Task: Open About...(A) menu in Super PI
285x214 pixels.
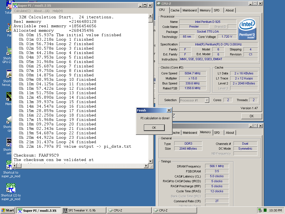Action: click(x=42, y=11)
